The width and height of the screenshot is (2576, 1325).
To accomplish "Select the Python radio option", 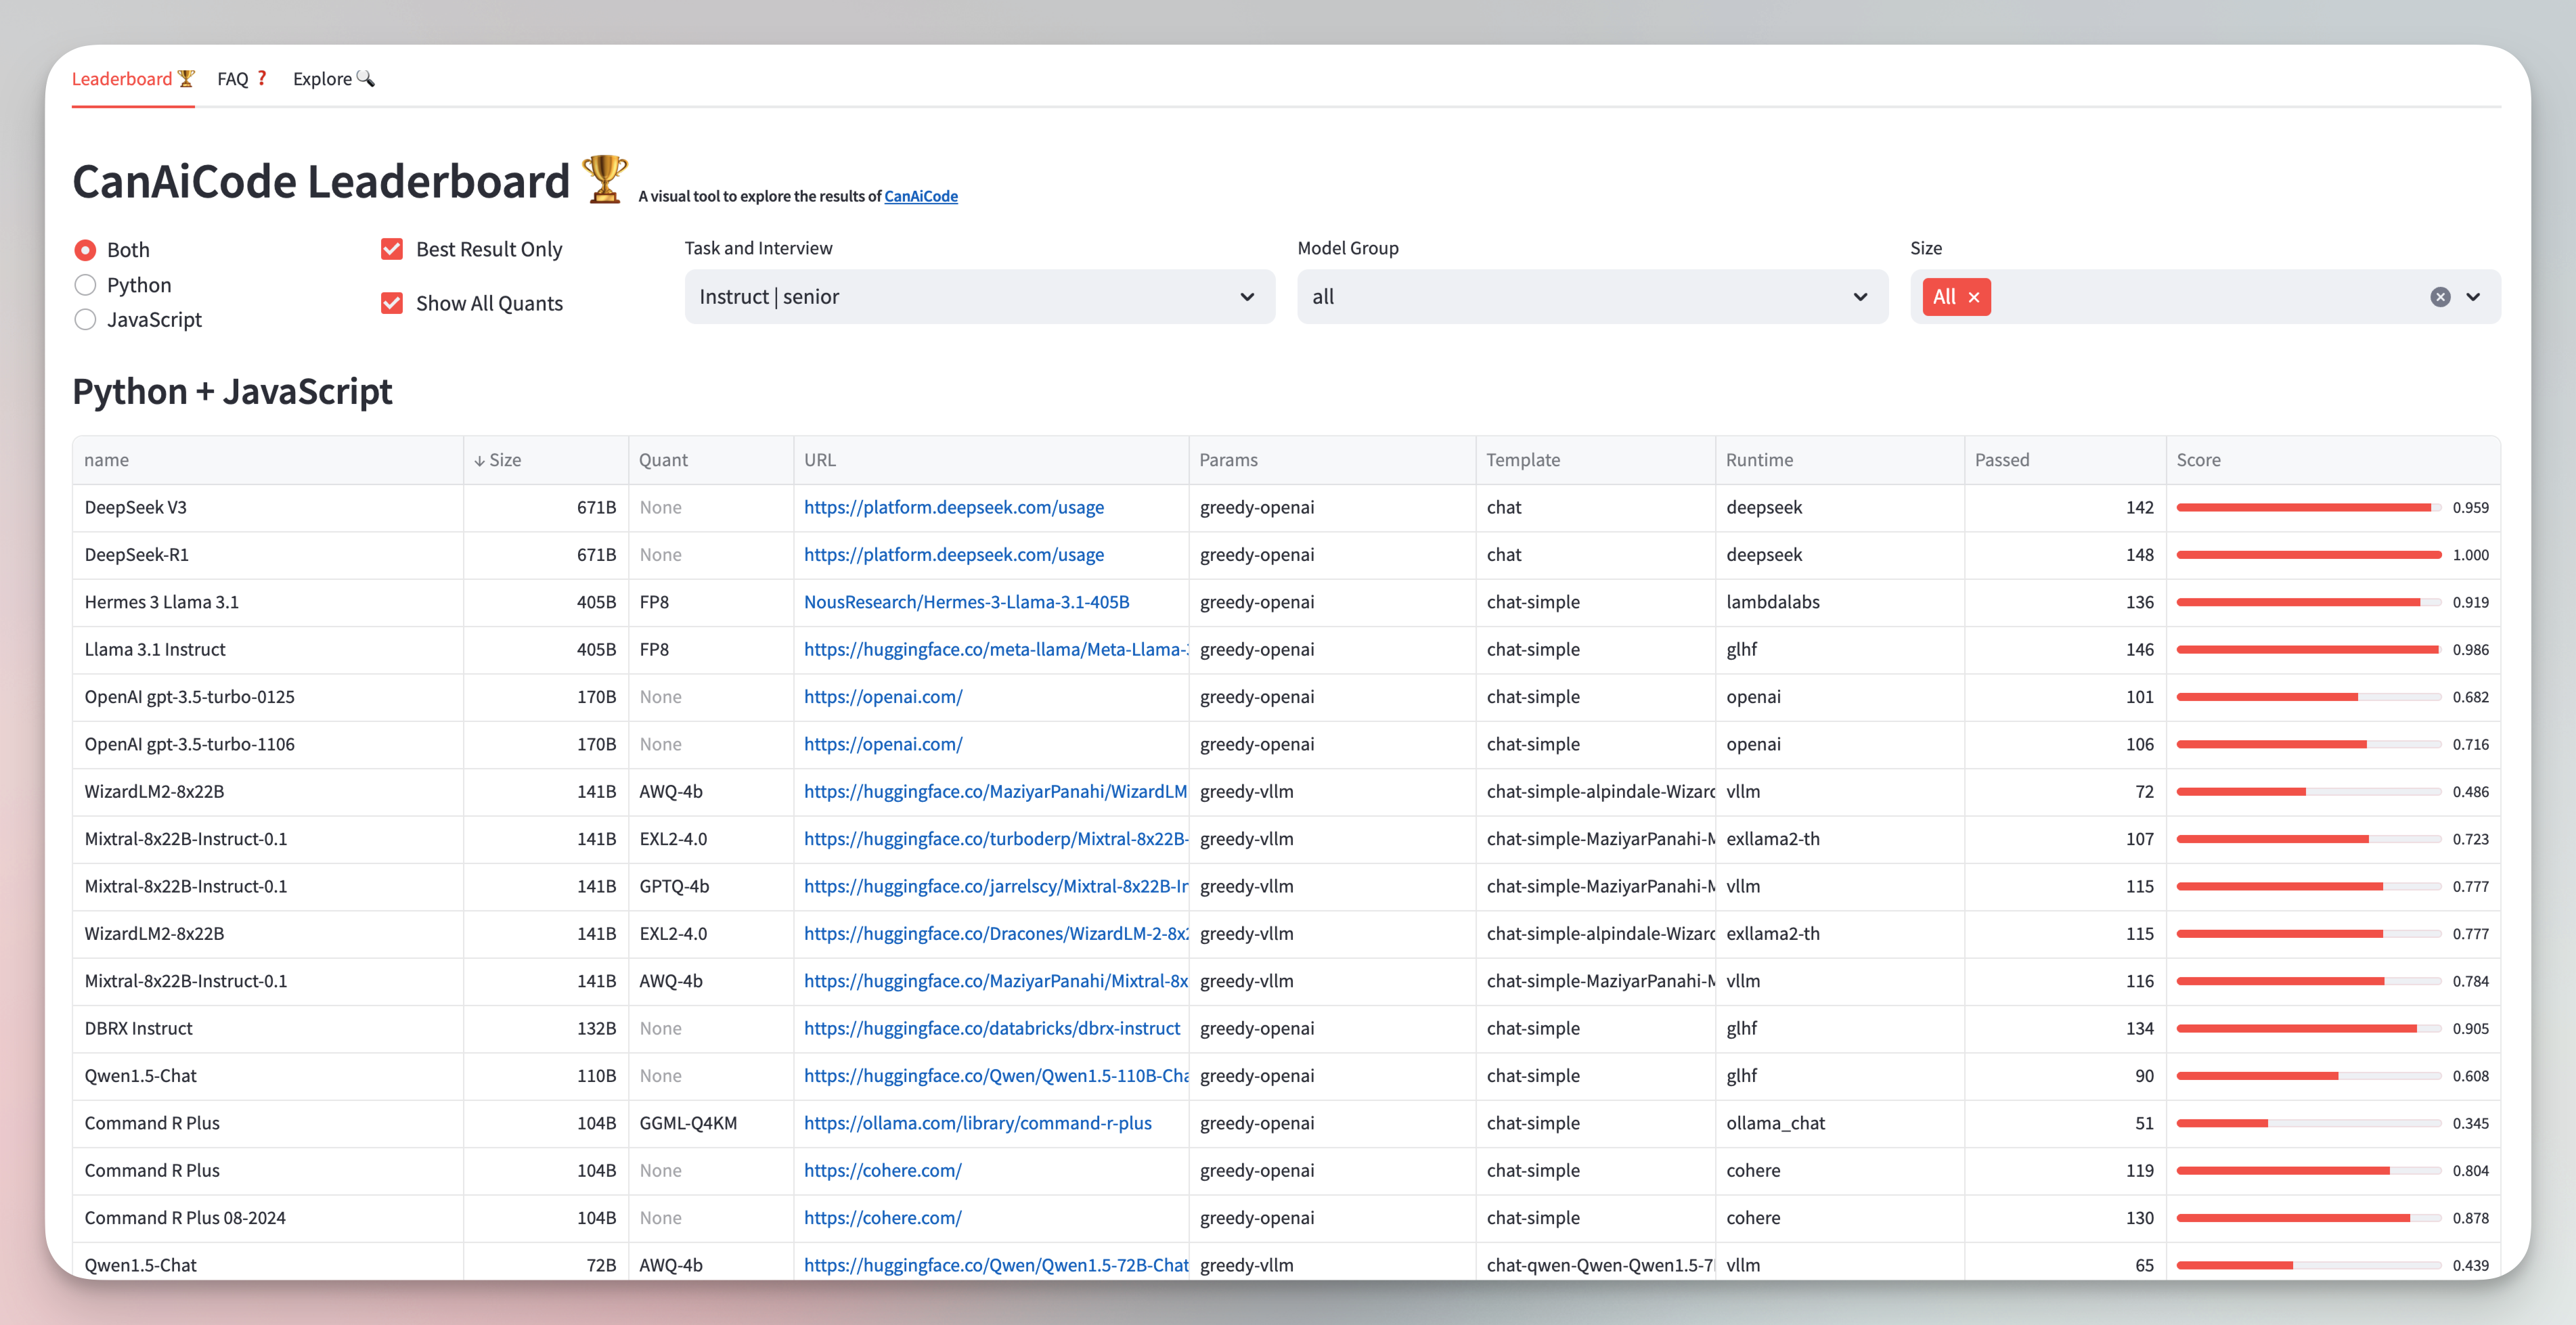I will pos(86,285).
